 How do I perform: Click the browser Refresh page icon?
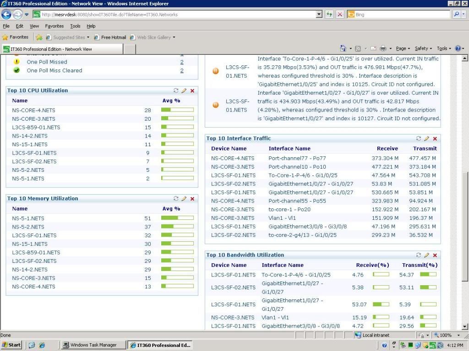[x=329, y=14]
